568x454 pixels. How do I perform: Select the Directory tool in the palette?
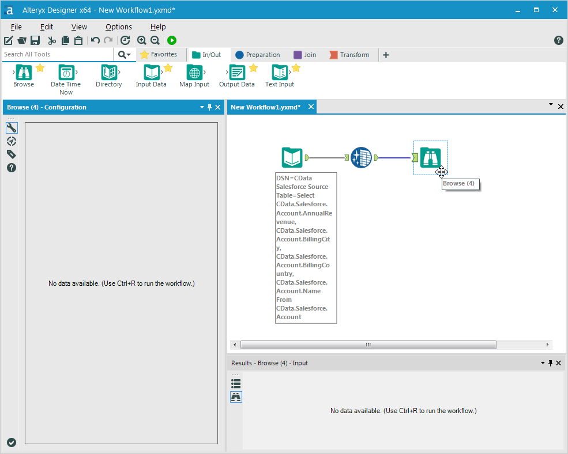click(x=108, y=76)
